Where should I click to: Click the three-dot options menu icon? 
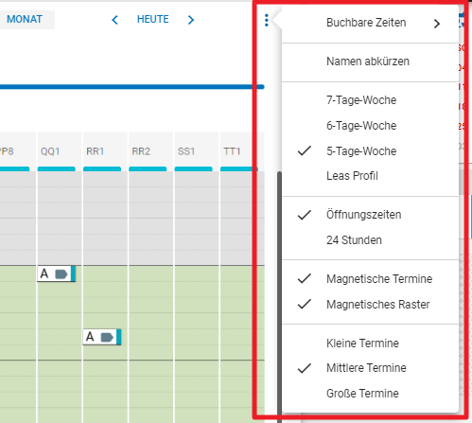pos(267,21)
